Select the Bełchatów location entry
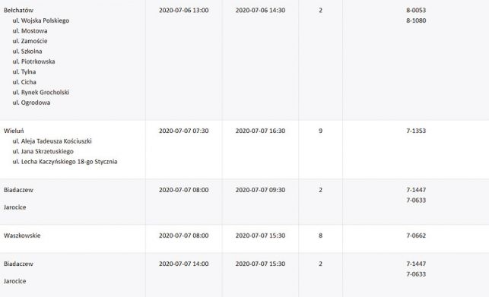Screen dimensions: 489x297 [x=18, y=11]
